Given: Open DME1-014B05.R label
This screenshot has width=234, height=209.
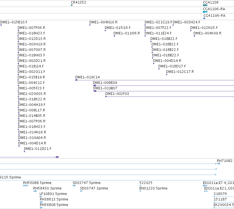Looking at the screenshot, I should click(32, 116).
